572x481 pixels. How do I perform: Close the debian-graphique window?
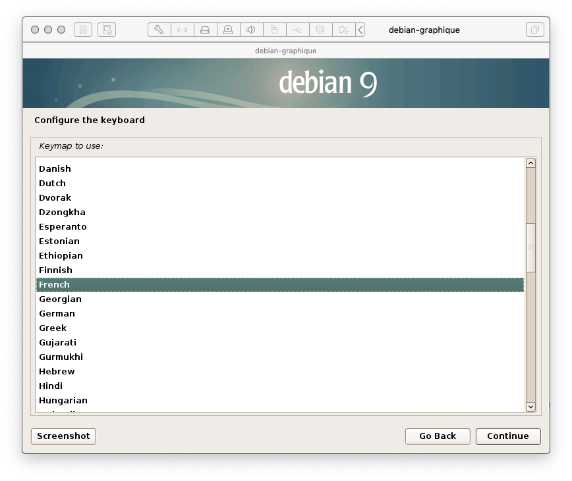pyautogui.click(x=35, y=30)
